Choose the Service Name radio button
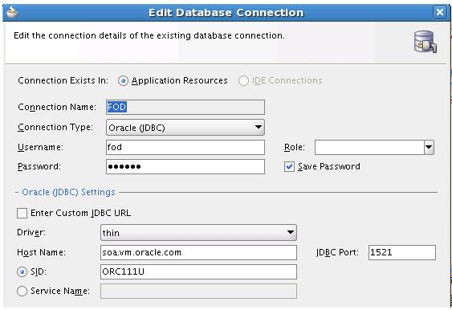This screenshot has width=452, height=310. click(22, 292)
